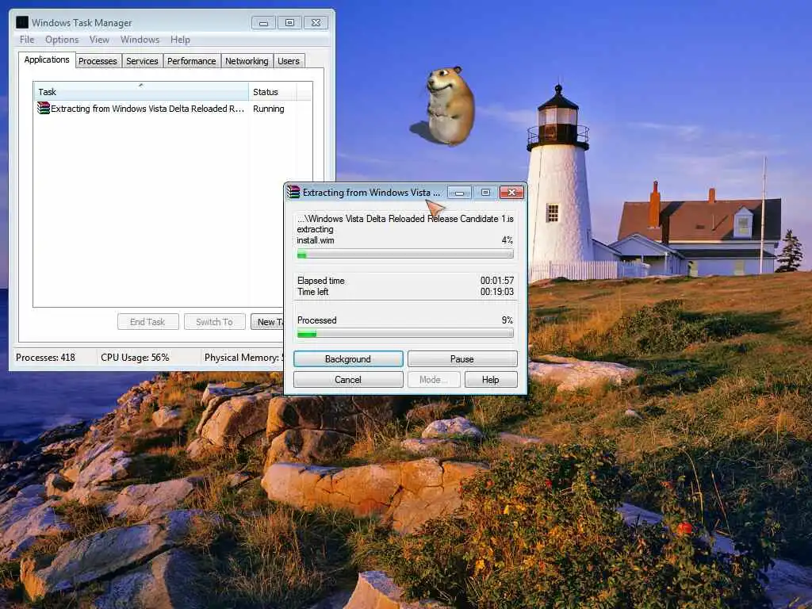Screen dimensions: 812x609
Task: Open the Options menu in Task Manager
Action: click(x=62, y=40)
